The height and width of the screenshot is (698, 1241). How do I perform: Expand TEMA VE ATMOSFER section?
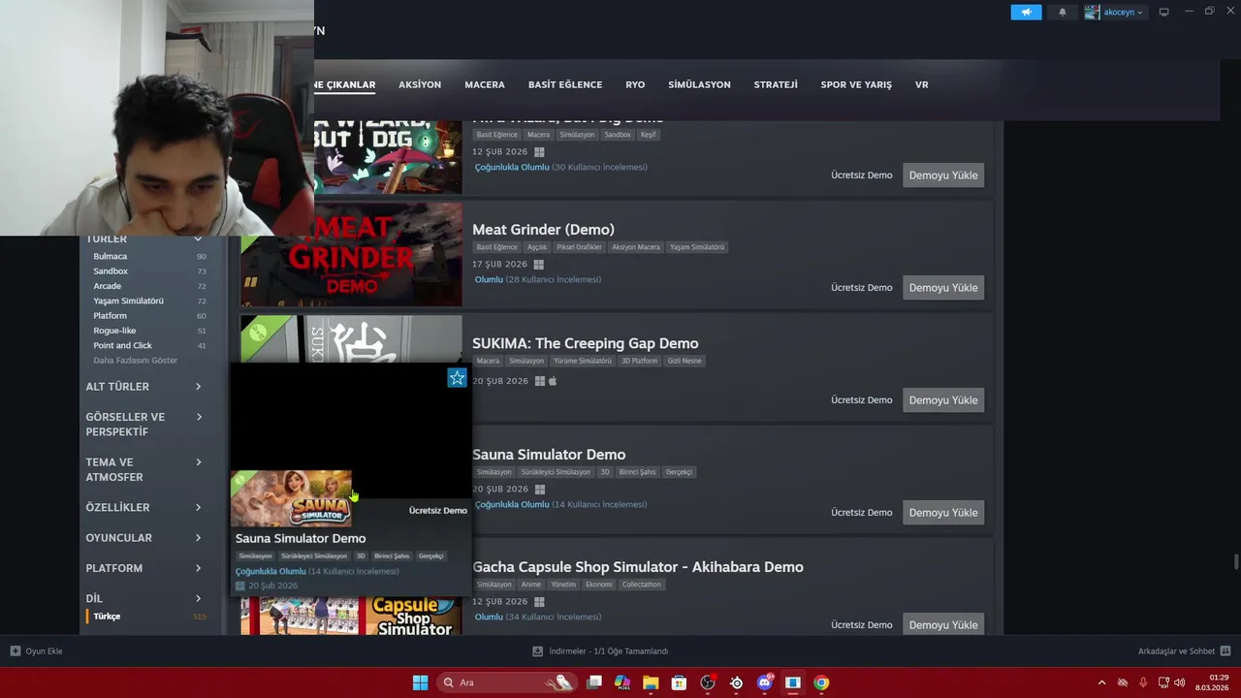(143, 469)
